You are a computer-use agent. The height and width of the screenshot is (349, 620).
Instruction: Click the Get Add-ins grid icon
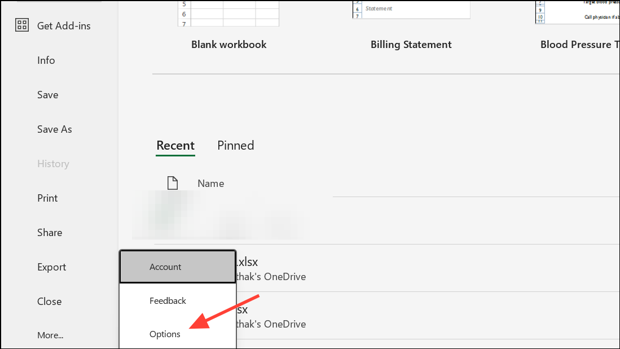click(x=22, y=25)
